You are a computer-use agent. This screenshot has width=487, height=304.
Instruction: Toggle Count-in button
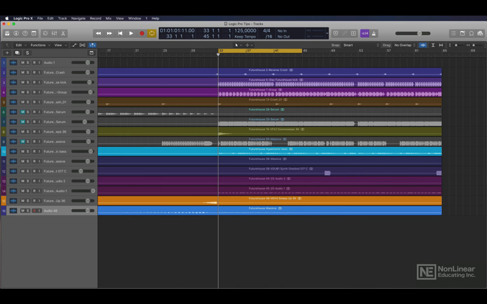365,33
